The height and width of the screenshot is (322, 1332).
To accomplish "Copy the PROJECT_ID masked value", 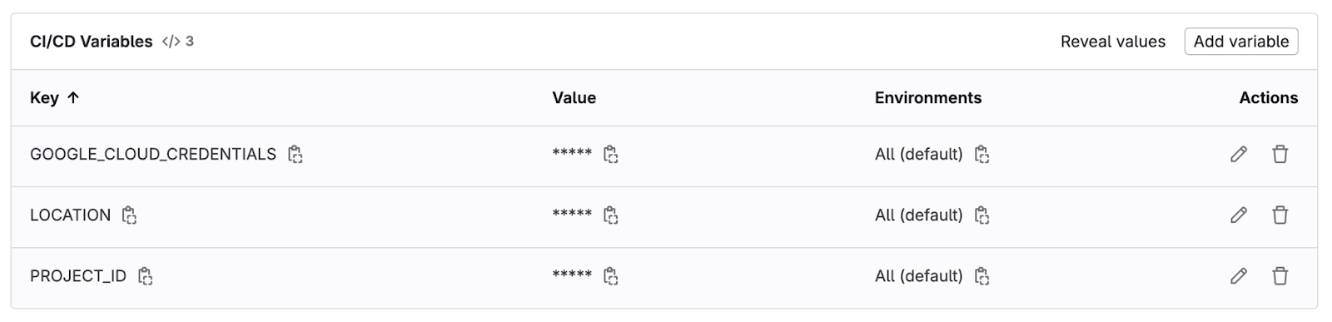I will (x=610, y=275).
